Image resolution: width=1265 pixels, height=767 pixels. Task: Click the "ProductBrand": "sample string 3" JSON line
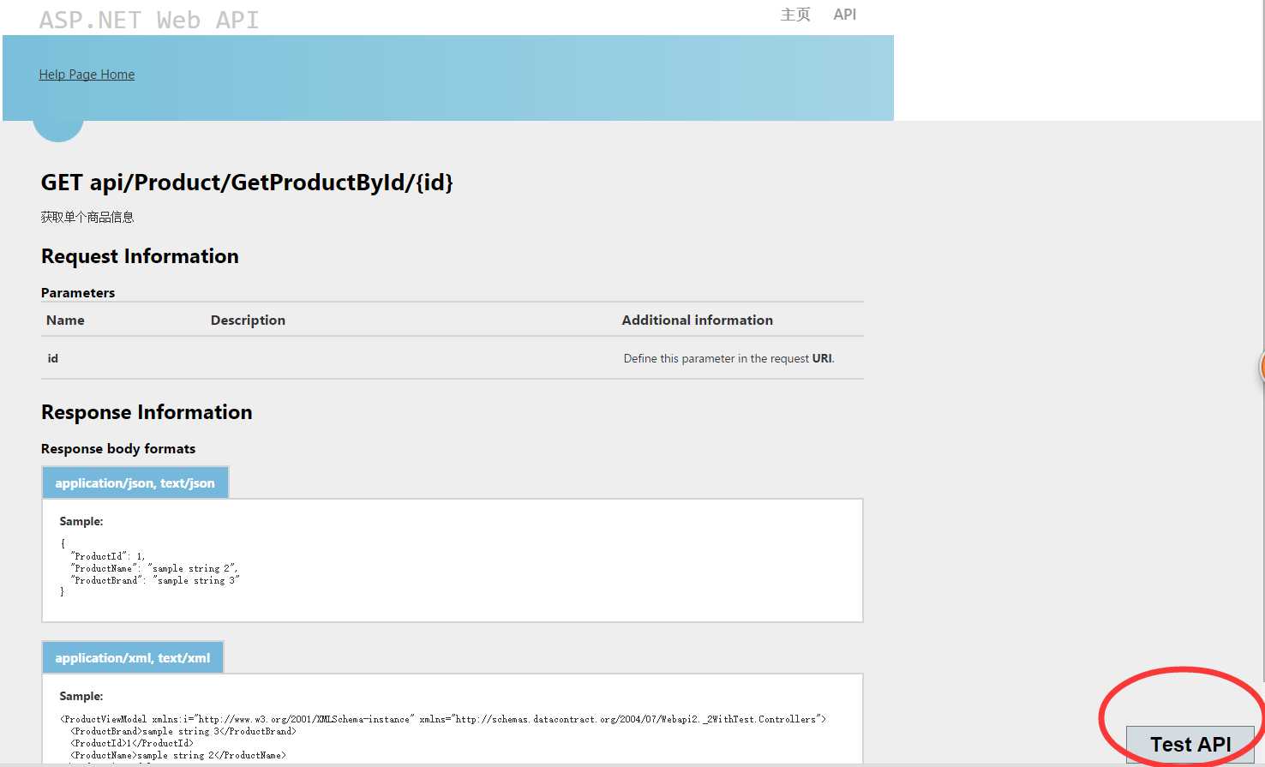155,580
